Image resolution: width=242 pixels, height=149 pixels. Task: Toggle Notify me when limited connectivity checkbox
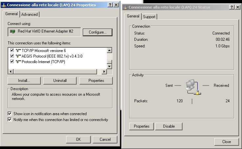(10, 119)
